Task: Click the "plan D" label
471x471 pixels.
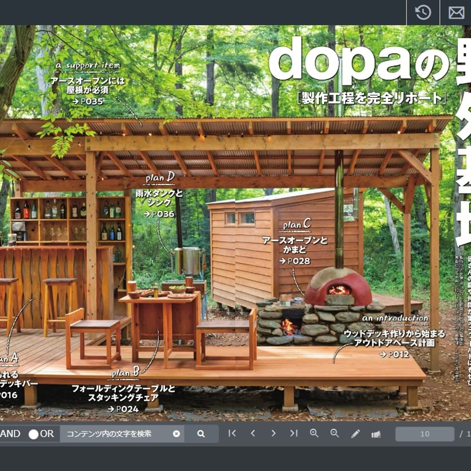Action: coord(160,178)
